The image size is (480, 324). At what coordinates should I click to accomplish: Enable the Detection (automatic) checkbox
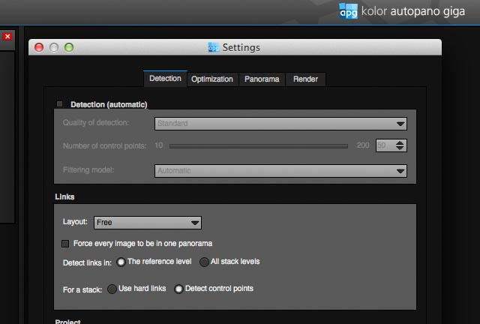(x=60, y=104)
